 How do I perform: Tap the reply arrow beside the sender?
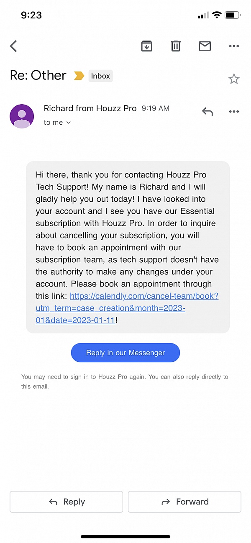click(207, 112)
